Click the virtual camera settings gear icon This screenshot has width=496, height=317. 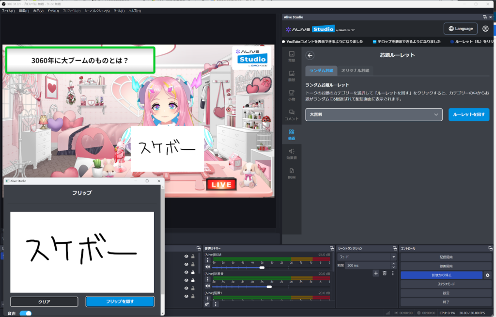(x=488, y=275)
